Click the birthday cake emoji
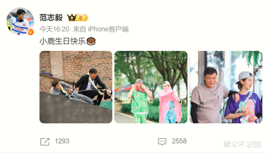Image resolution: width=265 pixels, height=153 pixels. [91, 41]
